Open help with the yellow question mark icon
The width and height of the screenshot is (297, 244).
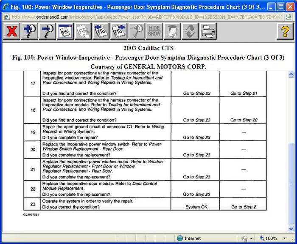click(x=285, y=31)
